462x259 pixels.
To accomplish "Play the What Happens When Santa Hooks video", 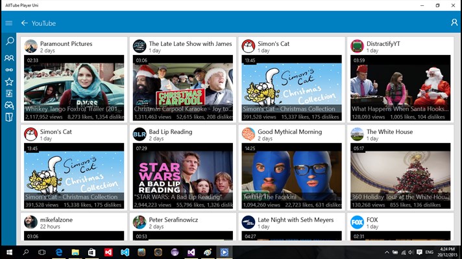I will click(x=400, y=87).
